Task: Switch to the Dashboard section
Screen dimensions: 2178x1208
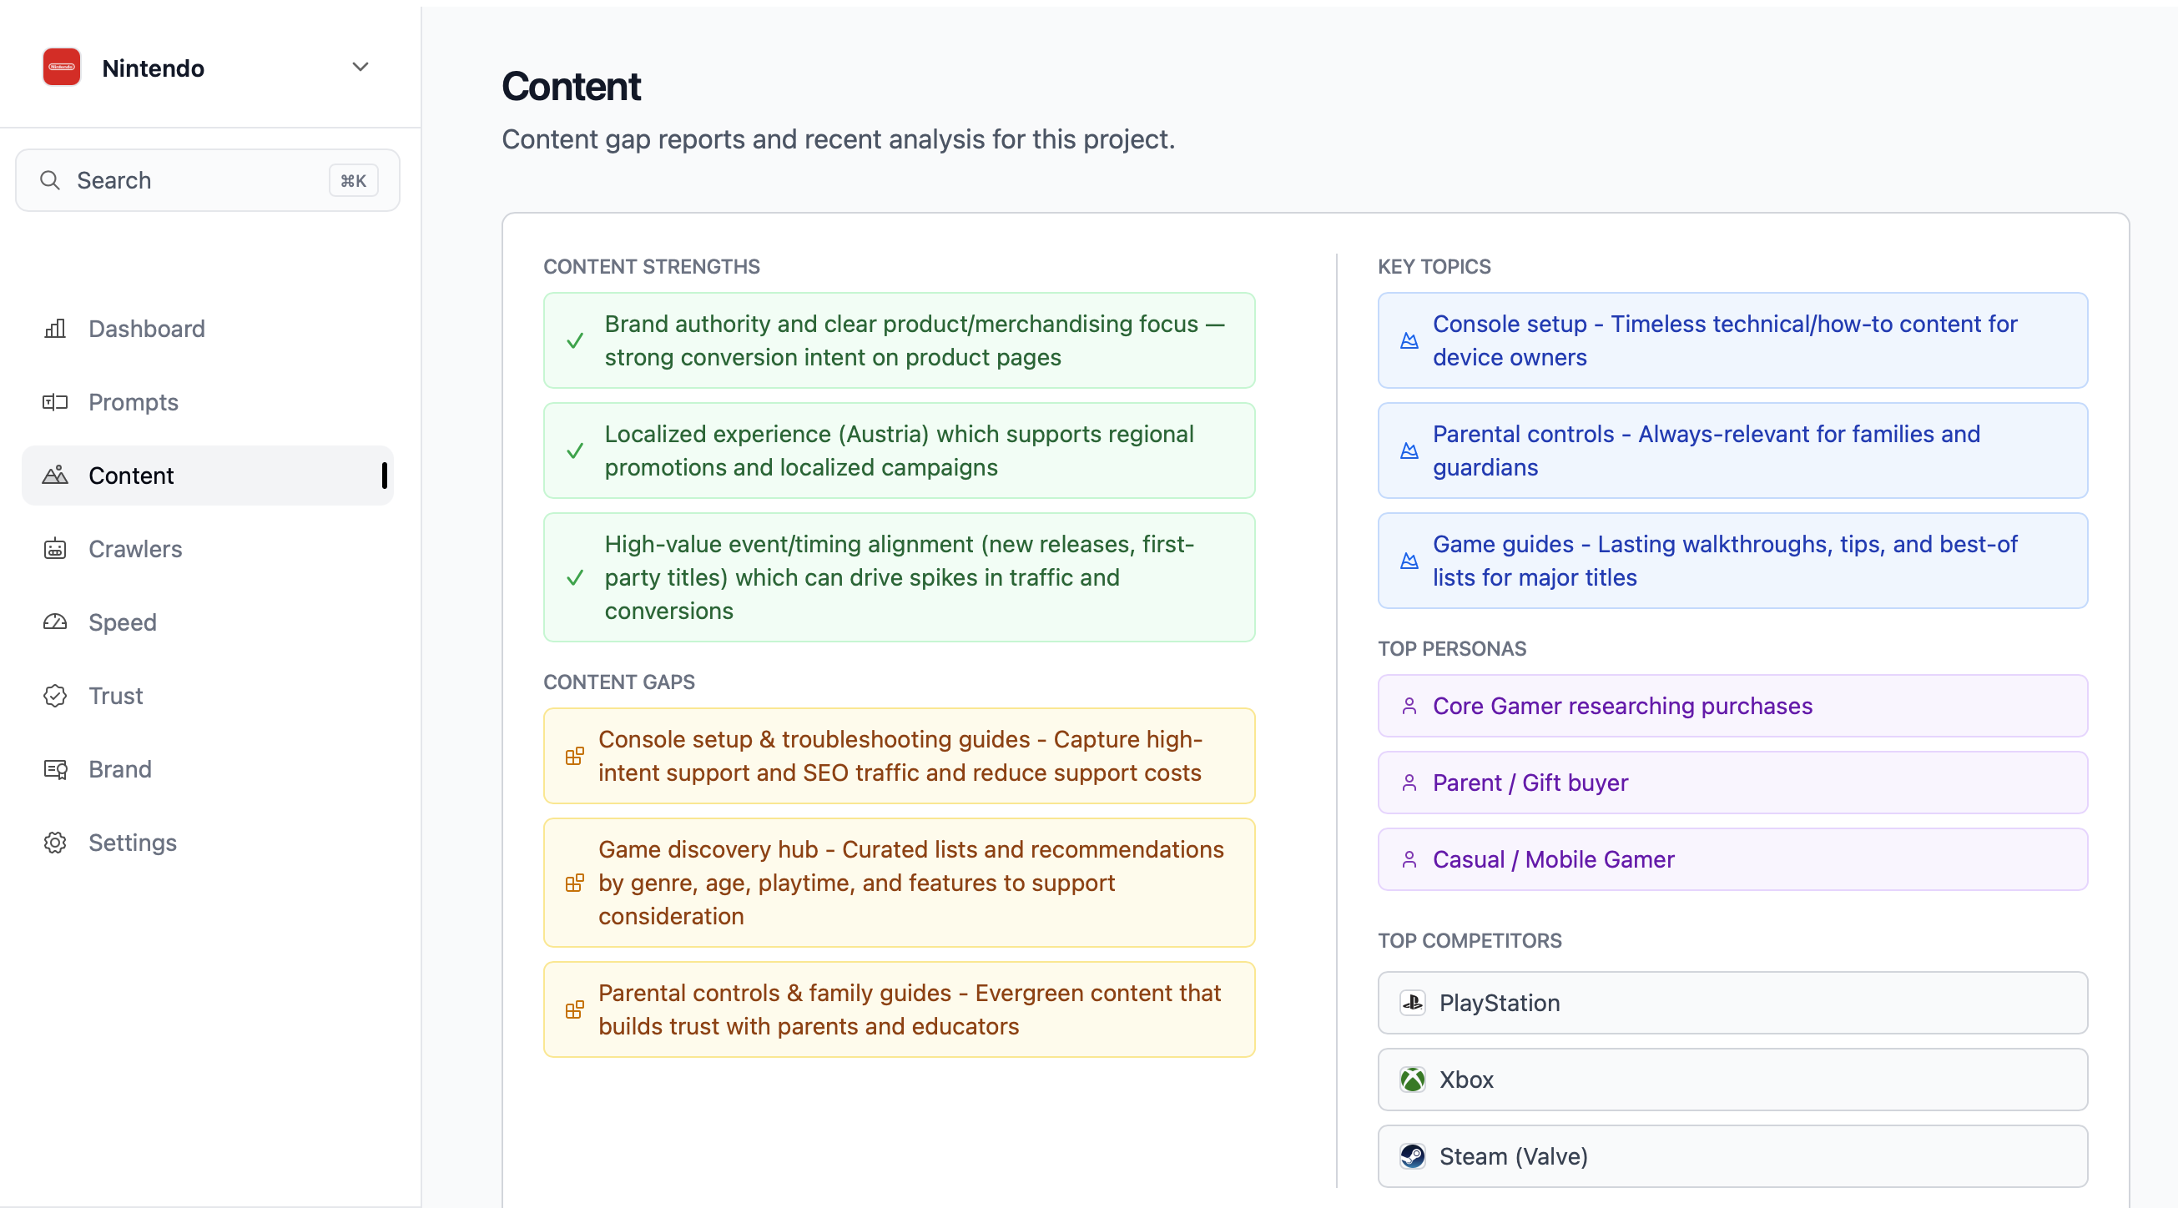Action: coord(146,329)
